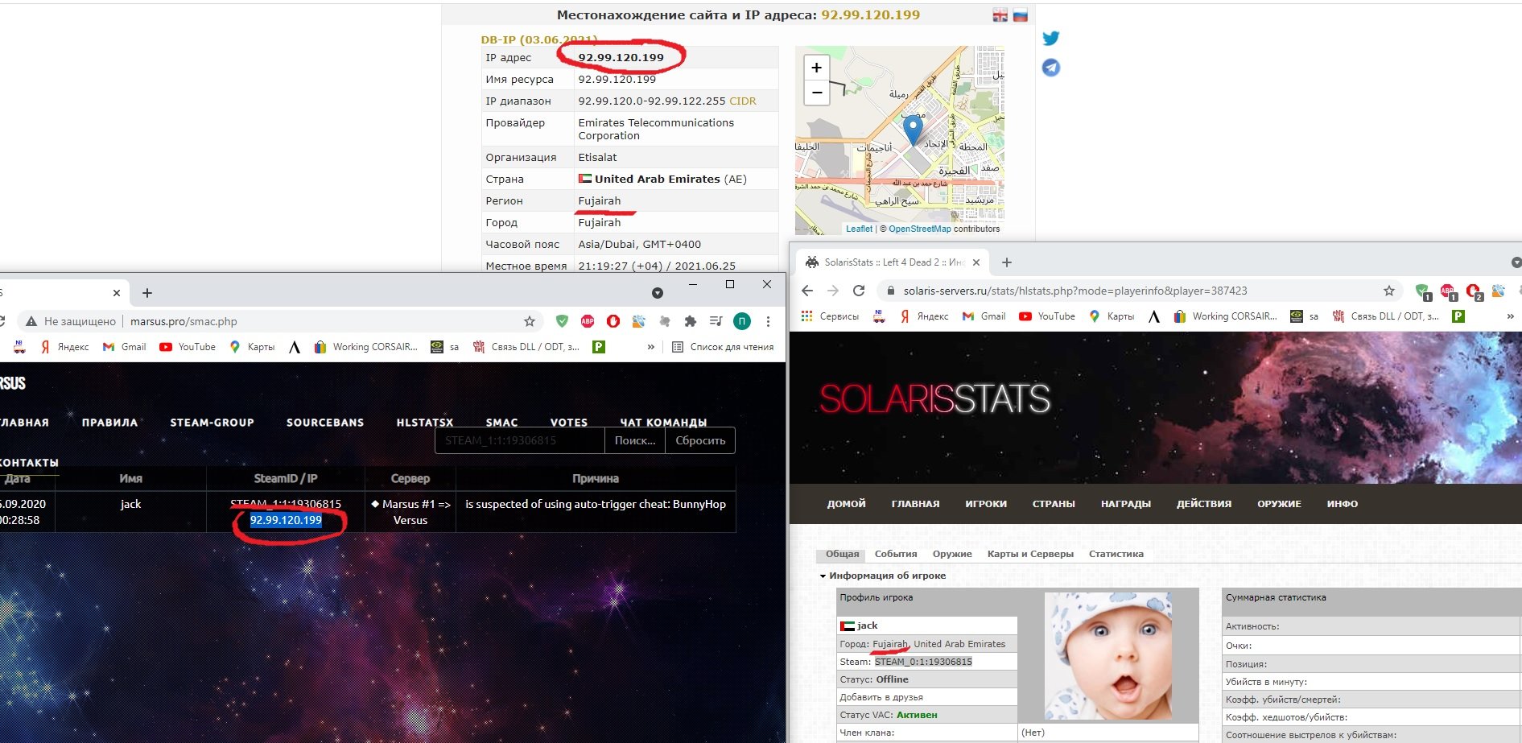
Task: Show hidden bookmarks in marsus window
Action: [650, 347]
